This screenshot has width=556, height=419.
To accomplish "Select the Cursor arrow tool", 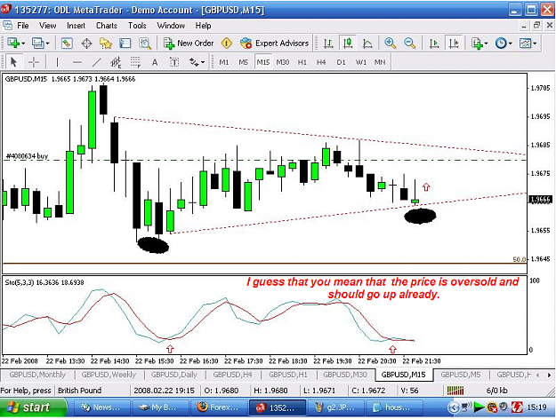I will click(14, 62).
